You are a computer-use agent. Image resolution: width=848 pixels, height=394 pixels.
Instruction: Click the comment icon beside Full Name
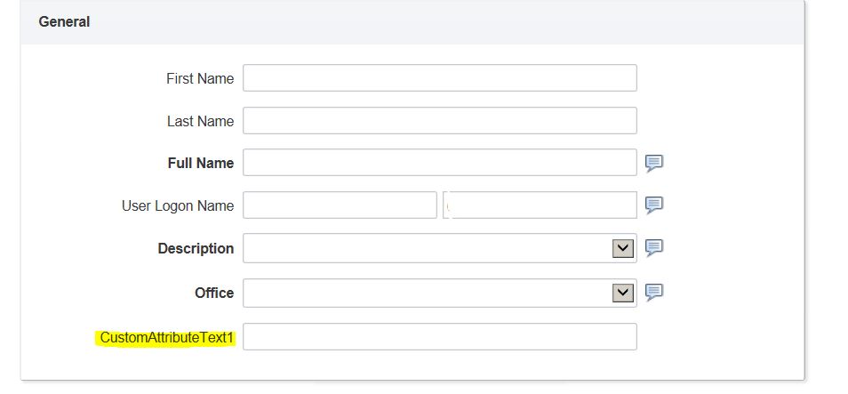tap(654, 163)
